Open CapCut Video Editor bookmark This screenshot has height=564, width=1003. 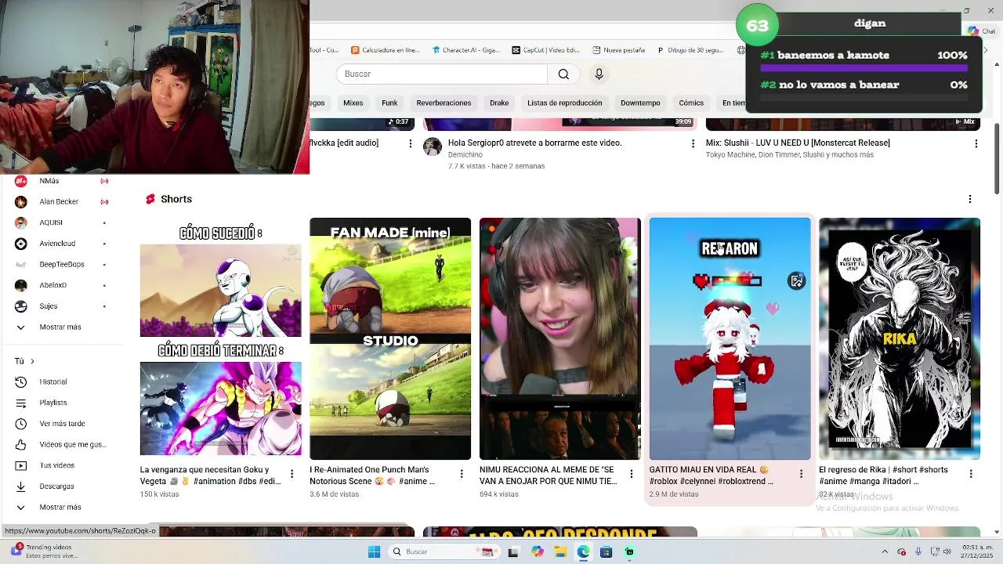(545, 50)
